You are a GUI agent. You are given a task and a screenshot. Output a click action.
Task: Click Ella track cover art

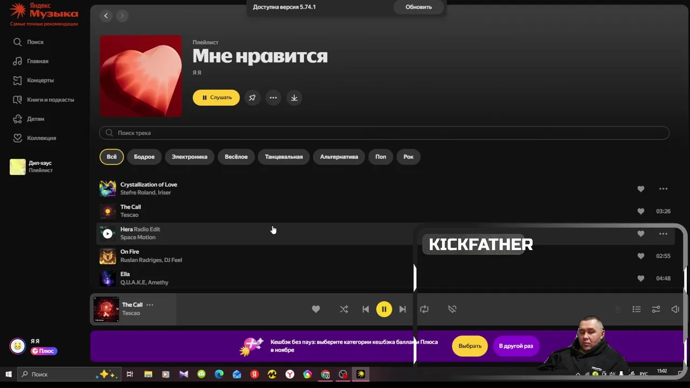[x=108, y=278]
